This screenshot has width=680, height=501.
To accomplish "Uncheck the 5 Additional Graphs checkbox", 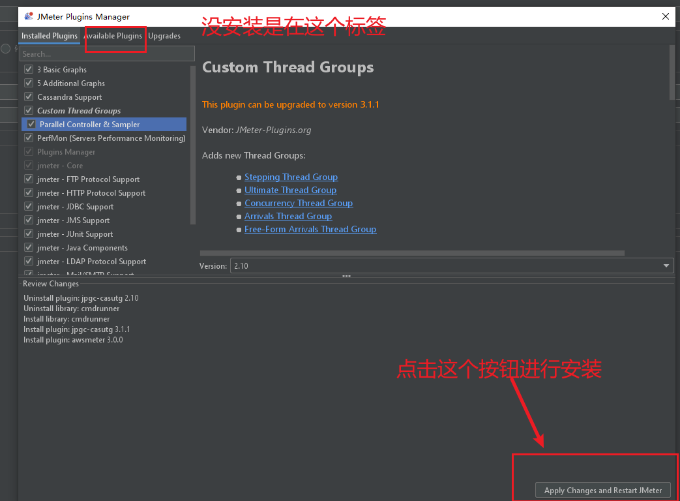I will (x=29, y=83).
